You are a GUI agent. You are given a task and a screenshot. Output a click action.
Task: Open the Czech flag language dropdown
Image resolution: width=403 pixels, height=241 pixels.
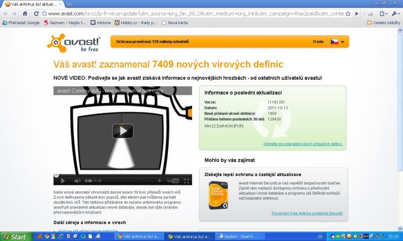[x=337, y=42]
